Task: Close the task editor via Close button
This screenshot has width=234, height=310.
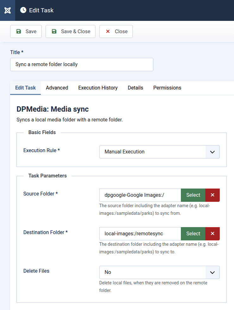Action: 116,31
